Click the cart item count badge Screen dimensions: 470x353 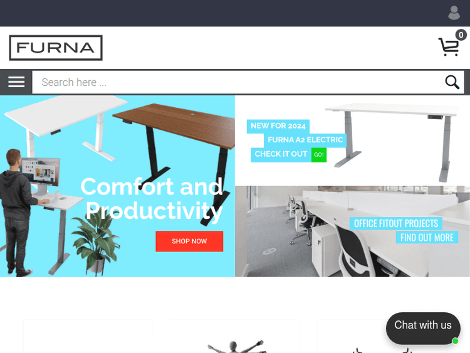461,35
